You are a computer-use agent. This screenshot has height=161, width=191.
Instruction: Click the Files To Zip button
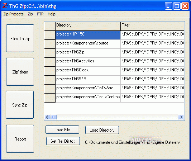[20, 38]
